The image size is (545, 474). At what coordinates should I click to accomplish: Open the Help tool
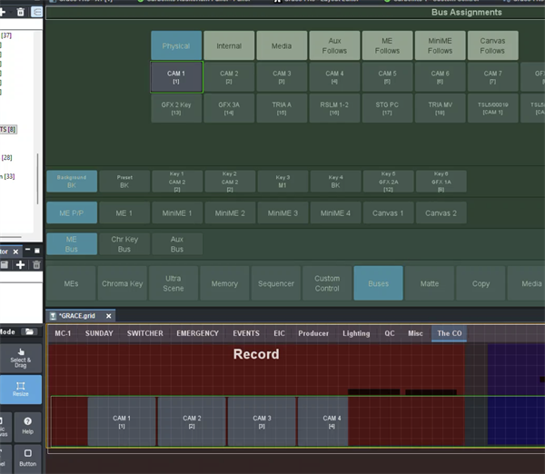tap(27, 425)
